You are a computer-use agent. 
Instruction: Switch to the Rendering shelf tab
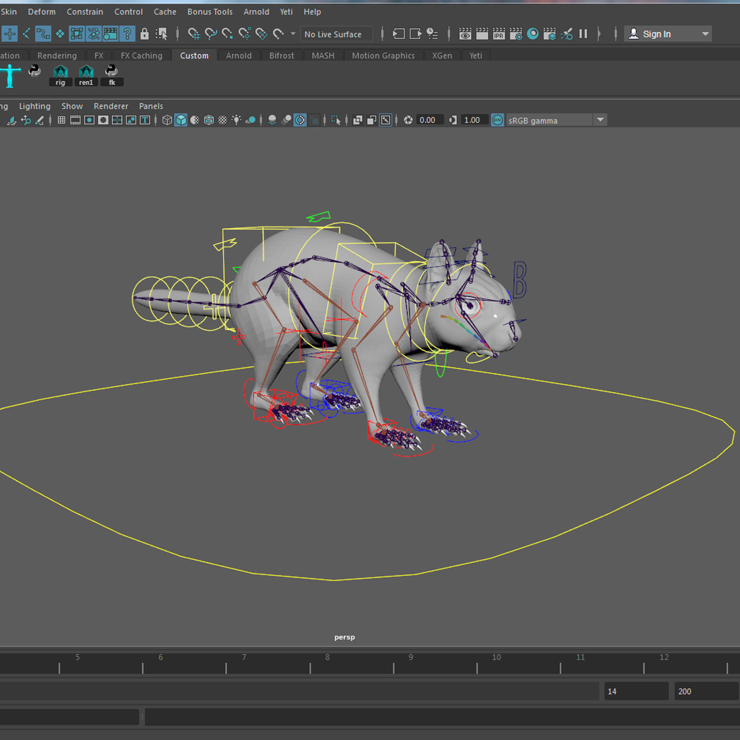[x=57, y=55]
